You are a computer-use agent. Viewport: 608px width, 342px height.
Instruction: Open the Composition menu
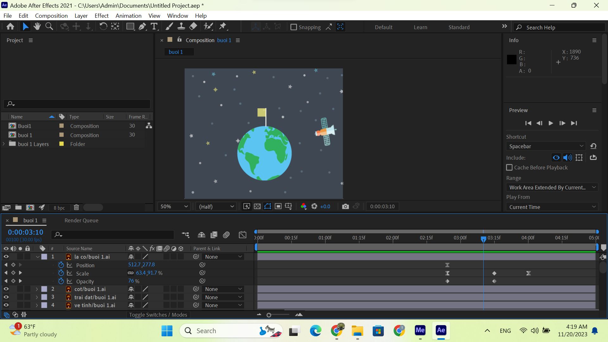coord(51,16)
